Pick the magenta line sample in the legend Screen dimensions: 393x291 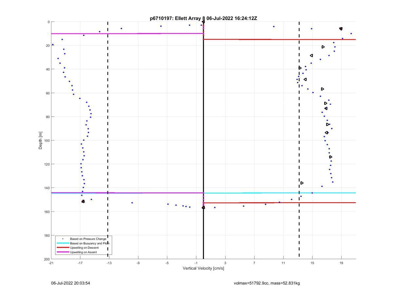63,252
